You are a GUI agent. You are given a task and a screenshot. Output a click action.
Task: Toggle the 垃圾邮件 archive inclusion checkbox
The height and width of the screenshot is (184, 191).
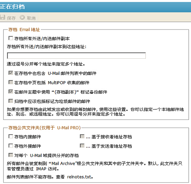coord(11,101)
